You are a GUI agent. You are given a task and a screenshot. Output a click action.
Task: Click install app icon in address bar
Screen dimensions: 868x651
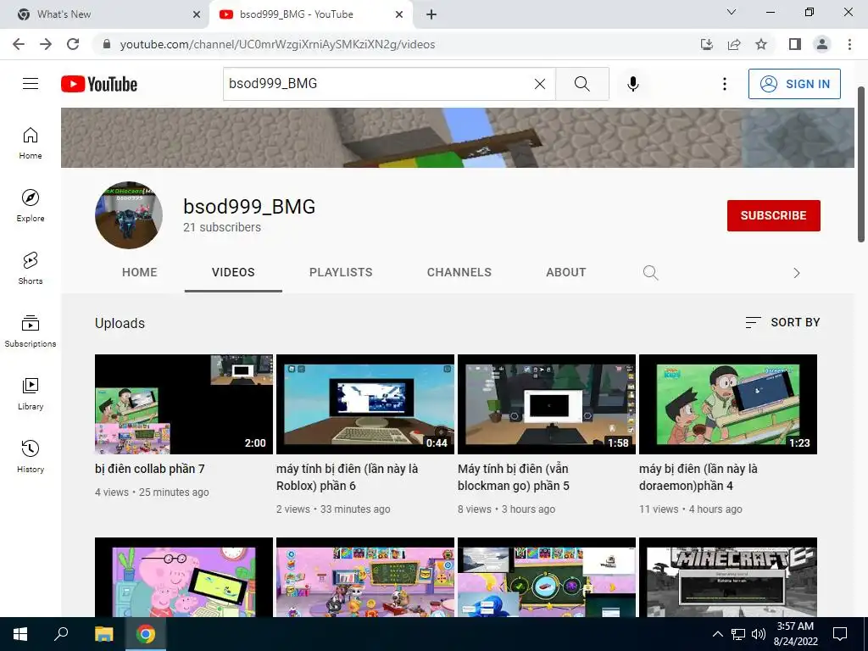(x=707, y=44)
